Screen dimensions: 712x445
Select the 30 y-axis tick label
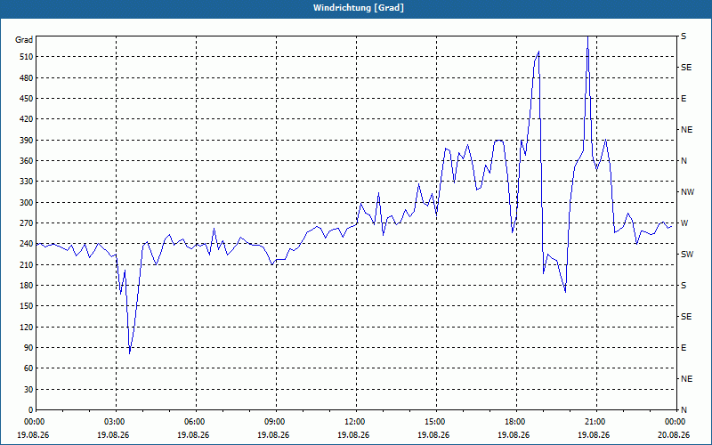click(28, 389)
